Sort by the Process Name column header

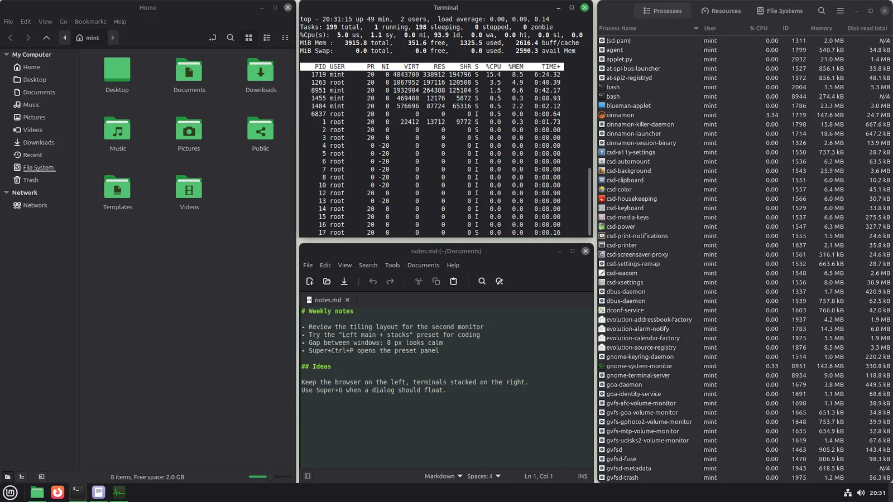tap(649, 28)
